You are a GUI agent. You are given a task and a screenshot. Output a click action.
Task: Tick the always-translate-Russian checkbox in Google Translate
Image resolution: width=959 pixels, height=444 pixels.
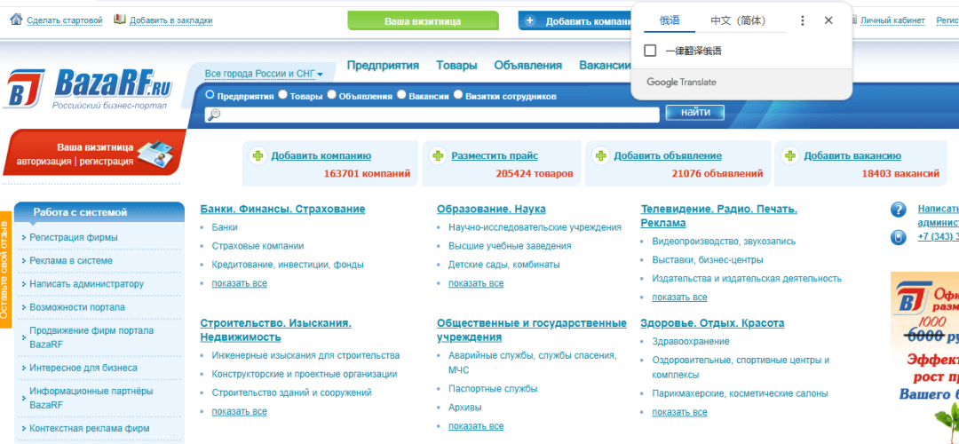651,51
